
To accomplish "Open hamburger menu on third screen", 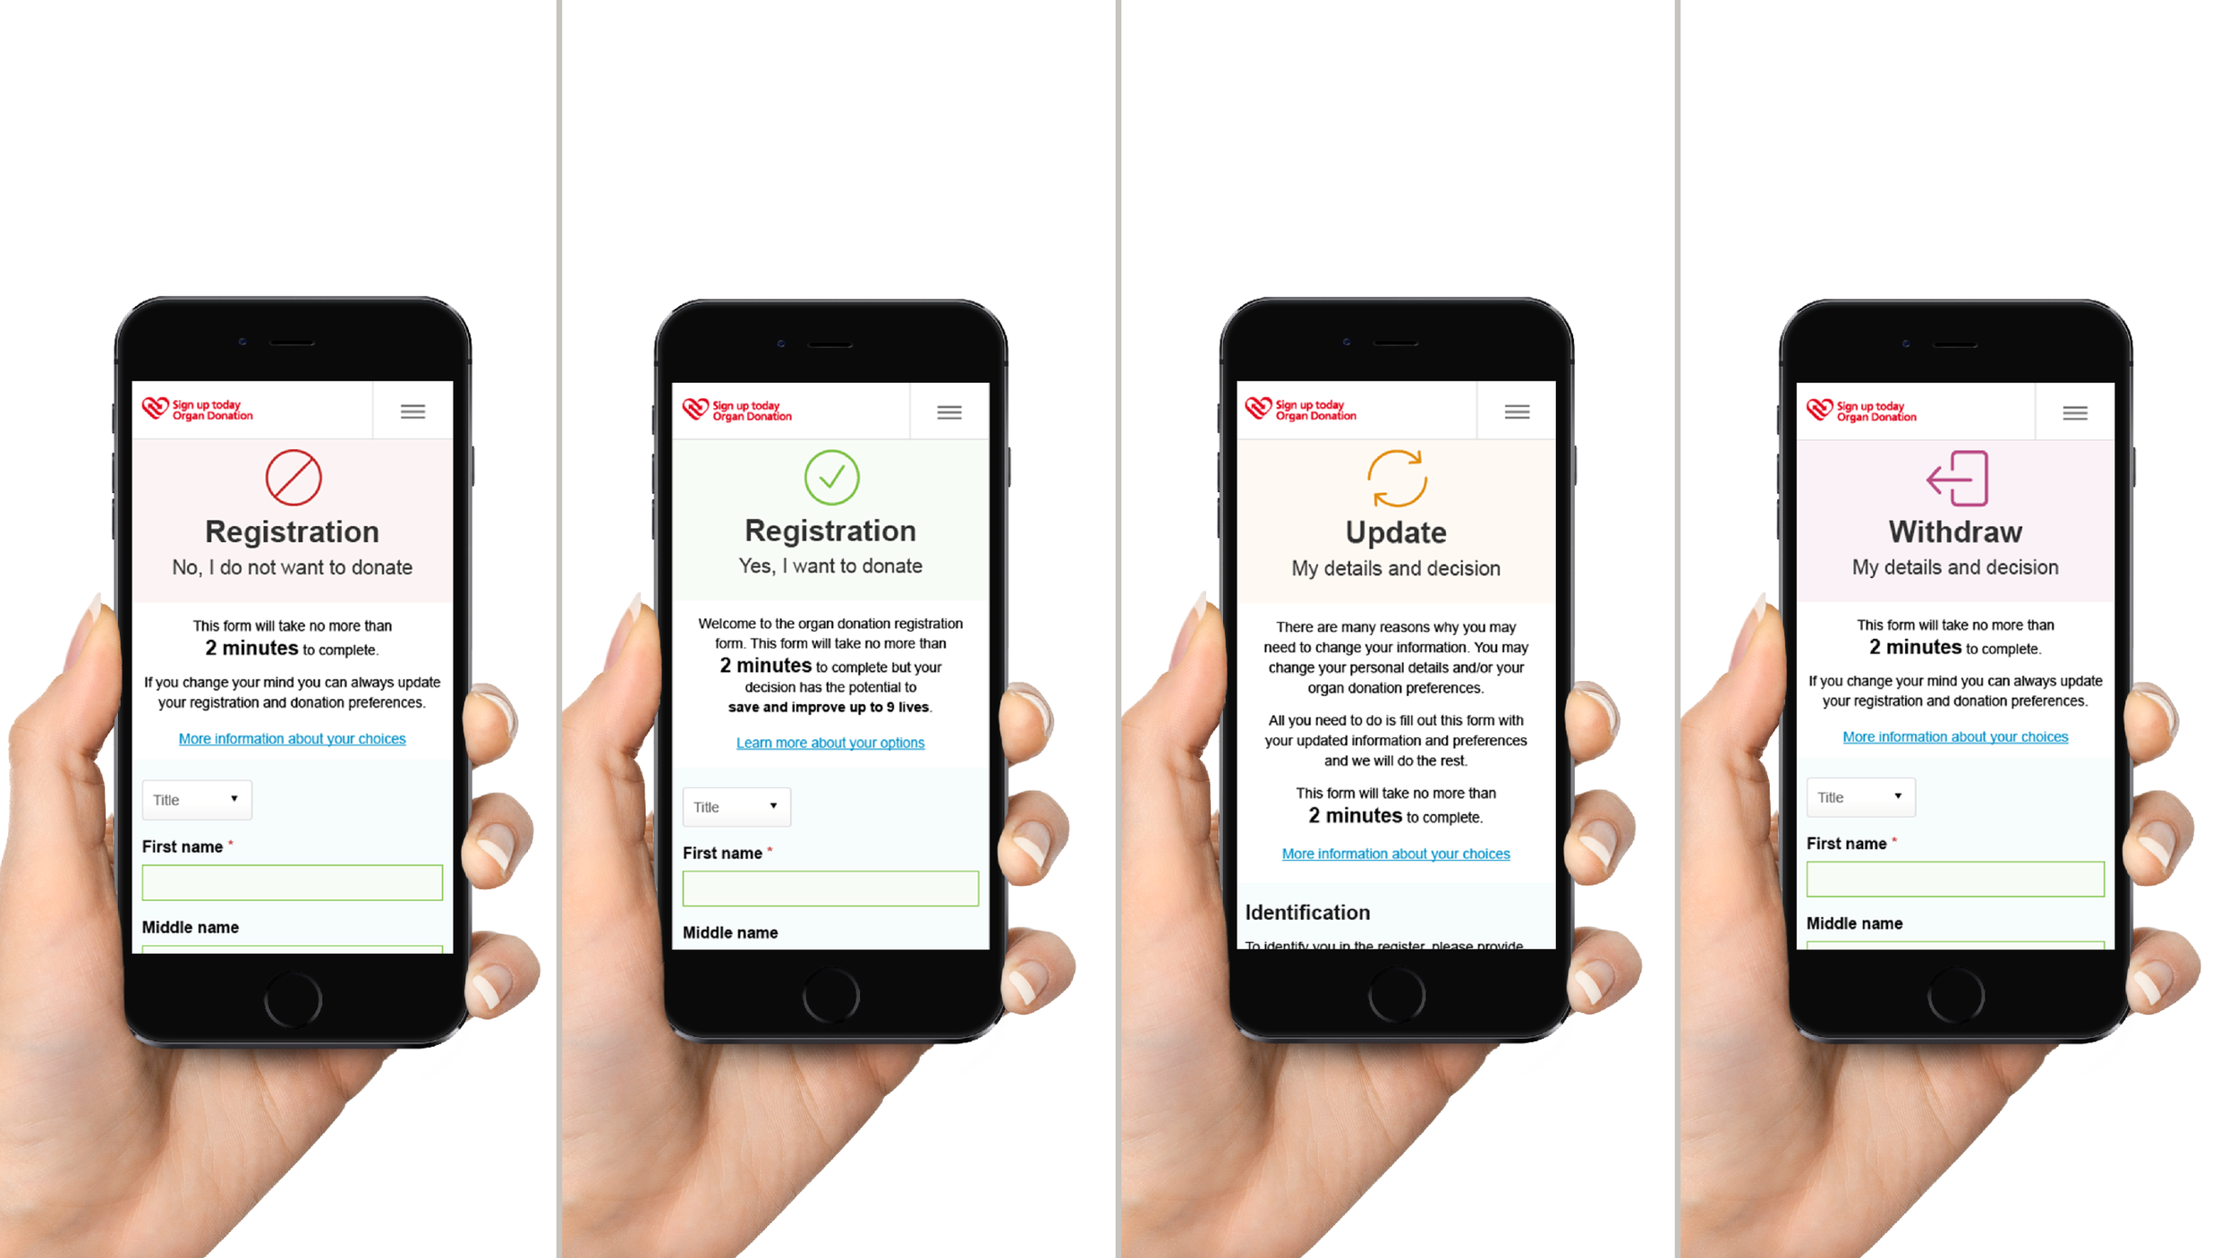I will [1517, 410].
